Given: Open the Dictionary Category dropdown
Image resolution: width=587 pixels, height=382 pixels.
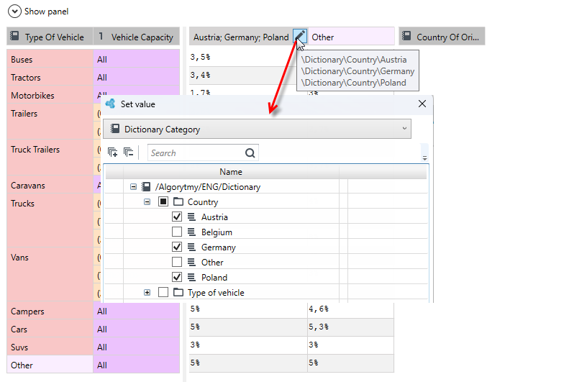Looking at the screenshot, I should (257, 129).
